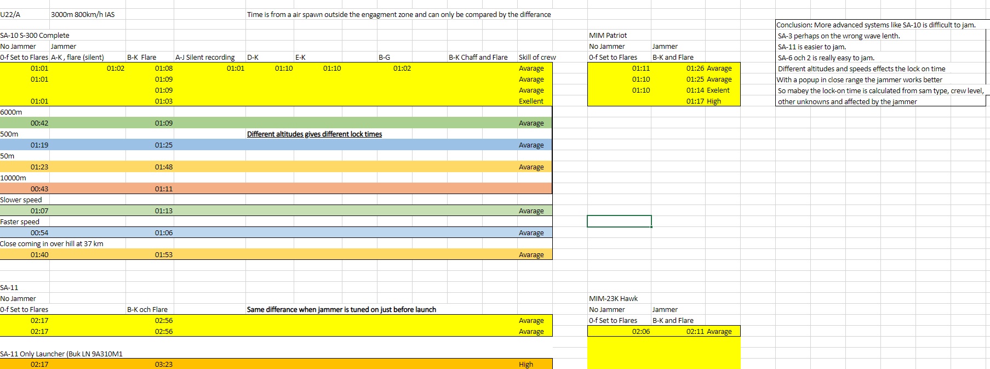990x369 pixels.
Task: Click the 01:48 time in the 50m row
Action: (163, 167)
